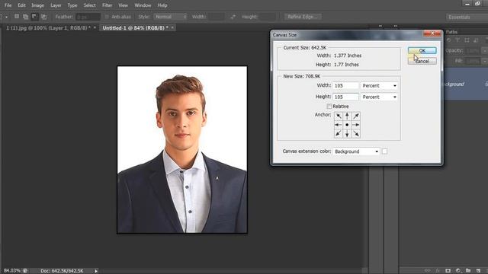Image resolution: width=488 pixels, height=274 pixels.
Task: Click the Feather input field
Action: tap(88, 17)
